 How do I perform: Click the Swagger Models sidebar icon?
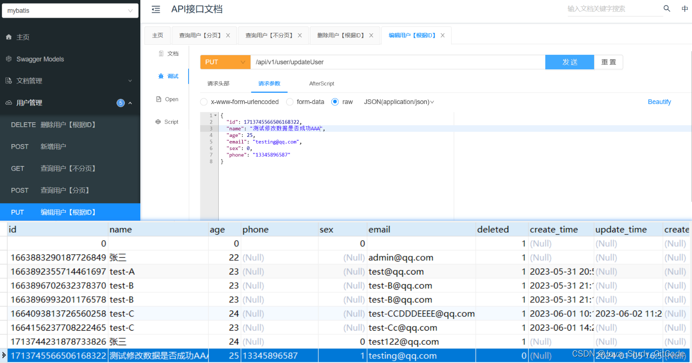click(x=9, y=59)
